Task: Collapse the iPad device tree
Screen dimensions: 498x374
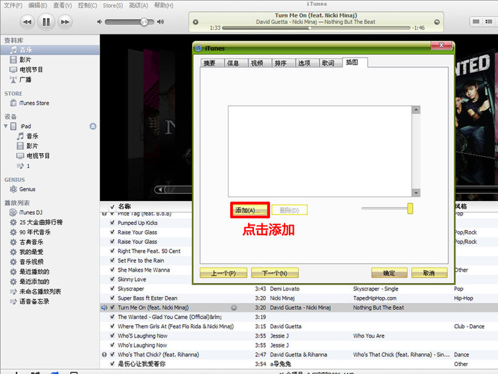Action: click(5, 126)
